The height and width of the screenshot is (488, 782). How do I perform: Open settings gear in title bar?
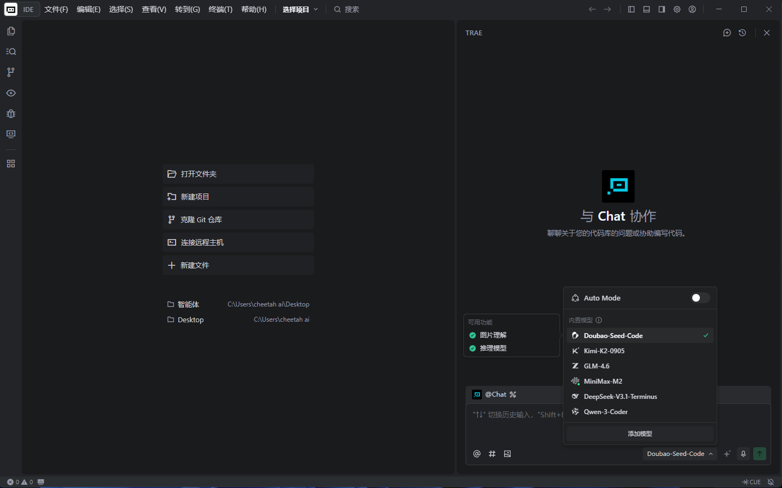pos(677,9)
